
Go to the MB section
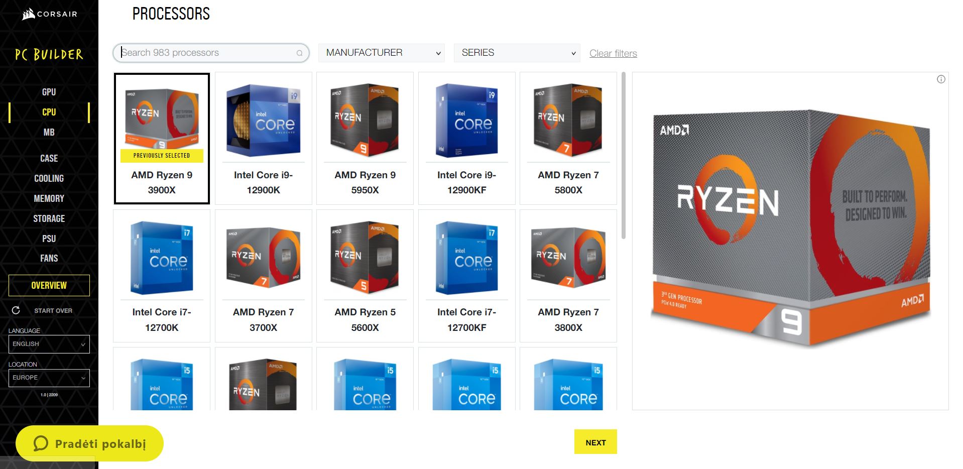[49, 132]
